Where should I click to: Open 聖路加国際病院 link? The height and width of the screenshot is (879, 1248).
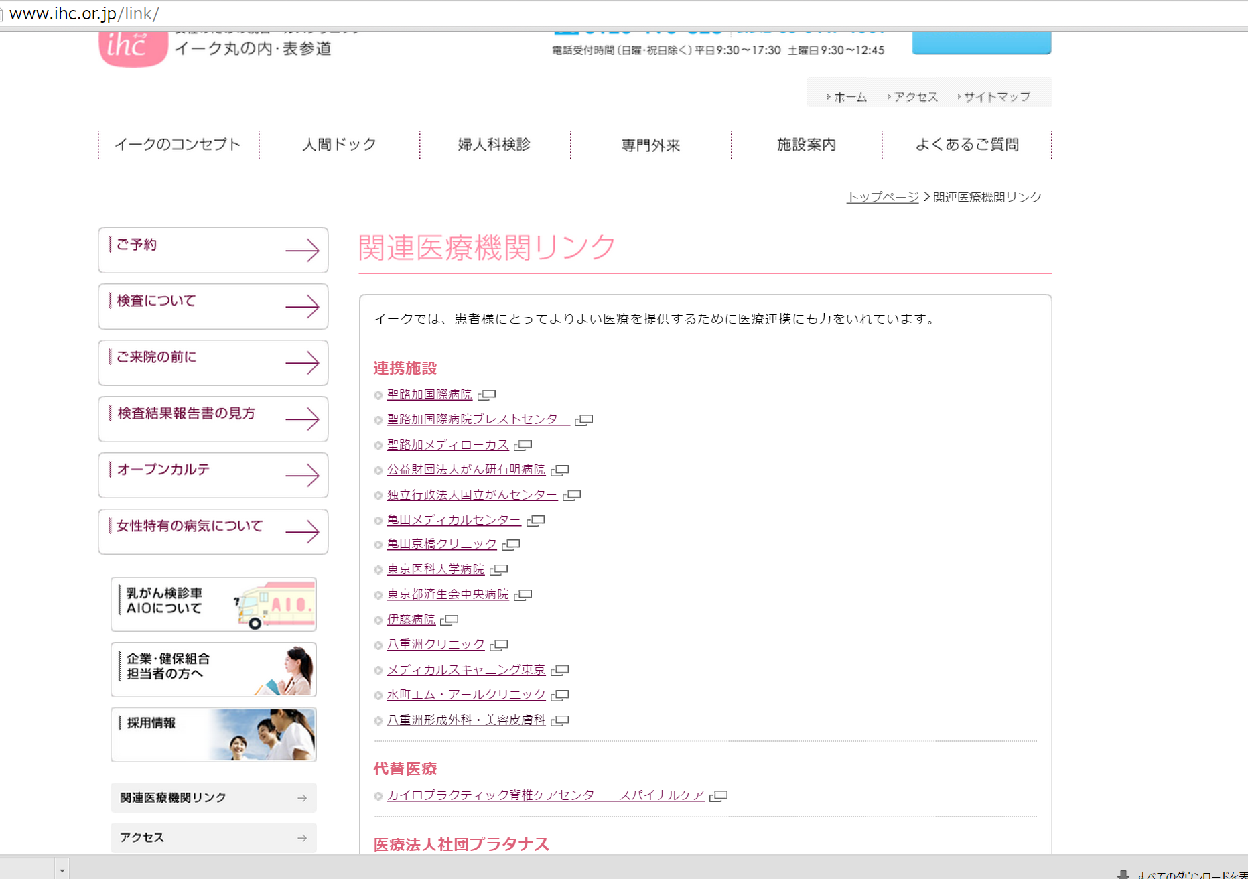[429, 395]
